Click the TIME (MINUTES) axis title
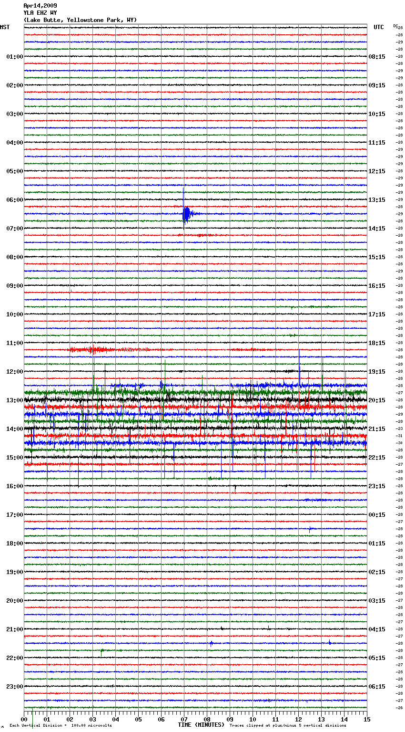The height and width of the screenshot is (732, 405). 201,725
